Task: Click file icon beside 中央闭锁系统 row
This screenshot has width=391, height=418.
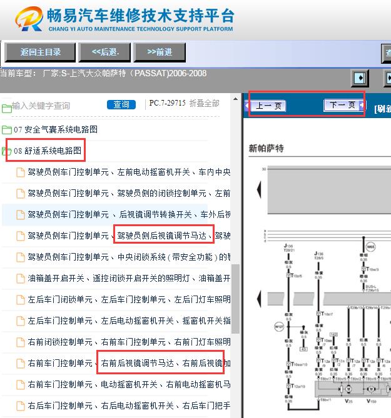Action: [21, 257]
